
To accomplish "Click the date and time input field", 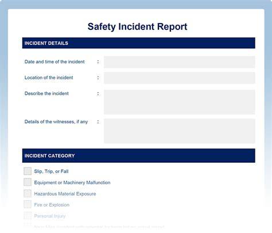I will [x=180, y=62].
